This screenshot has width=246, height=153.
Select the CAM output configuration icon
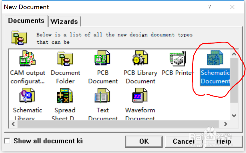(27, 58)
